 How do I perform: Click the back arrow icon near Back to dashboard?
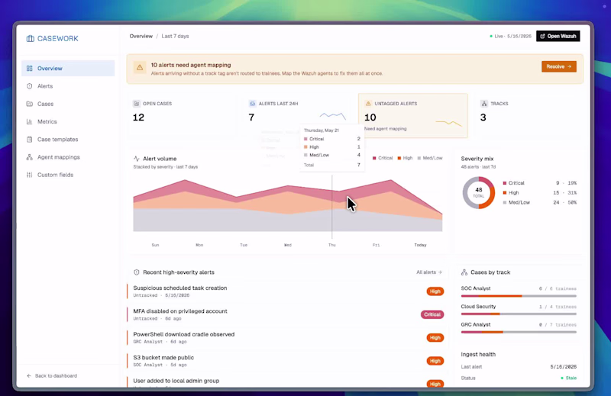29,375
